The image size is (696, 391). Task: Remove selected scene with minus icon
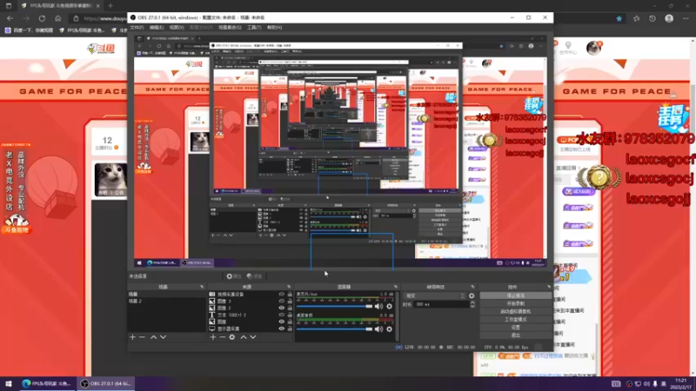click(x=142, y=337)
